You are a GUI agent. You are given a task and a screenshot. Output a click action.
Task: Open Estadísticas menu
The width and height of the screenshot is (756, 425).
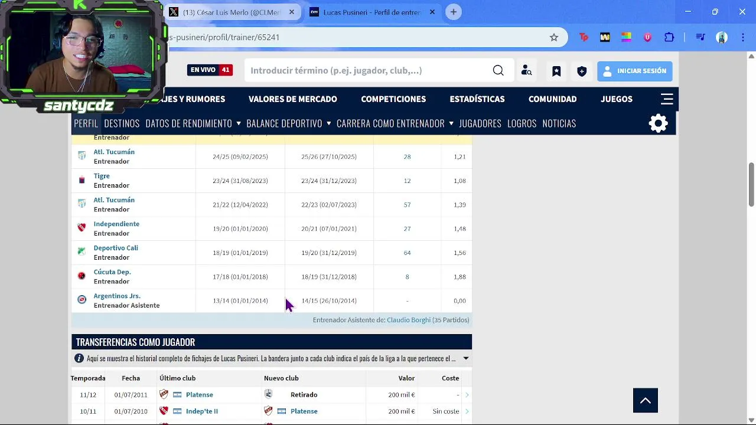coord(477,99)
